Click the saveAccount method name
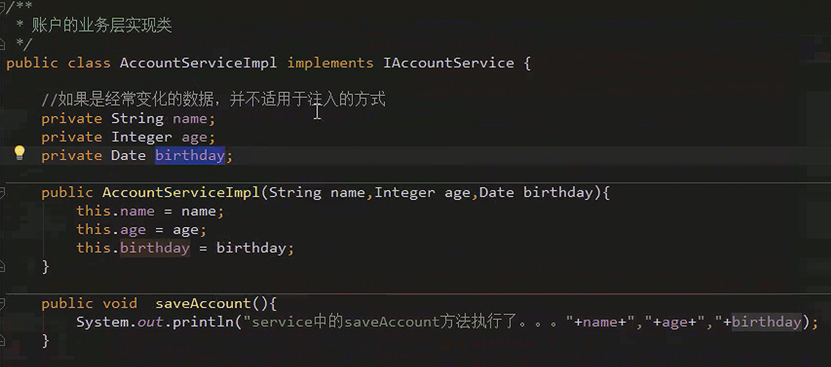The width and height of the screenshot is (831, 367). 204,304
